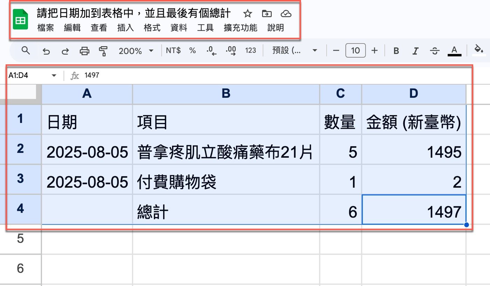Select the 金額 (新臺幣) header cell
This screenshot has width=490, height=286.
[414, 119]
